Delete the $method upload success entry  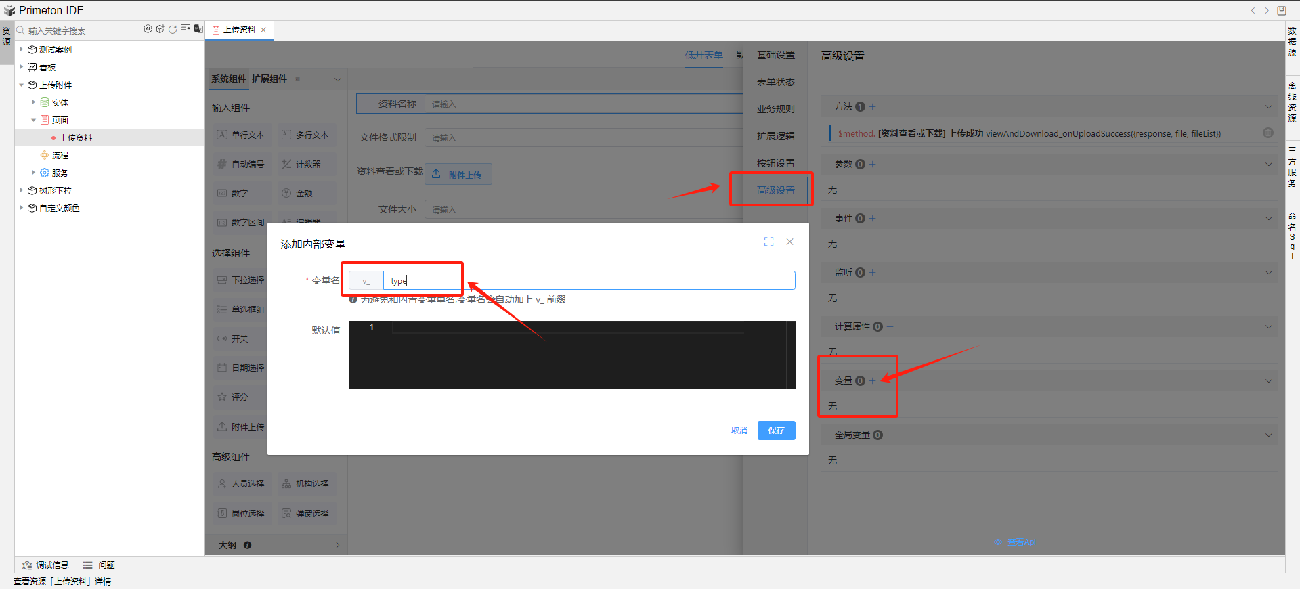click(x=1267, y=133)
